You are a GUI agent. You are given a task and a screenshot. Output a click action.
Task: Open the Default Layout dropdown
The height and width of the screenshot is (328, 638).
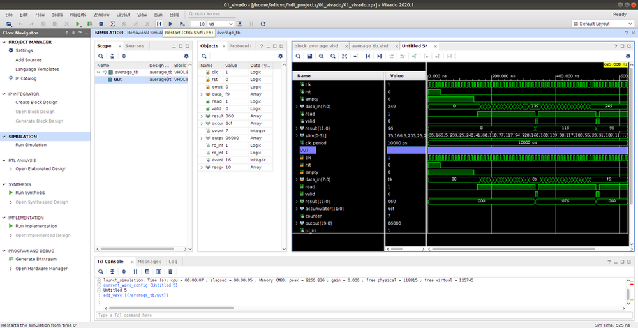602,24
